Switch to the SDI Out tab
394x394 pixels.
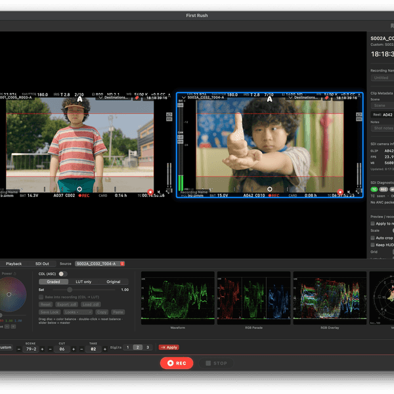[42, 263]
